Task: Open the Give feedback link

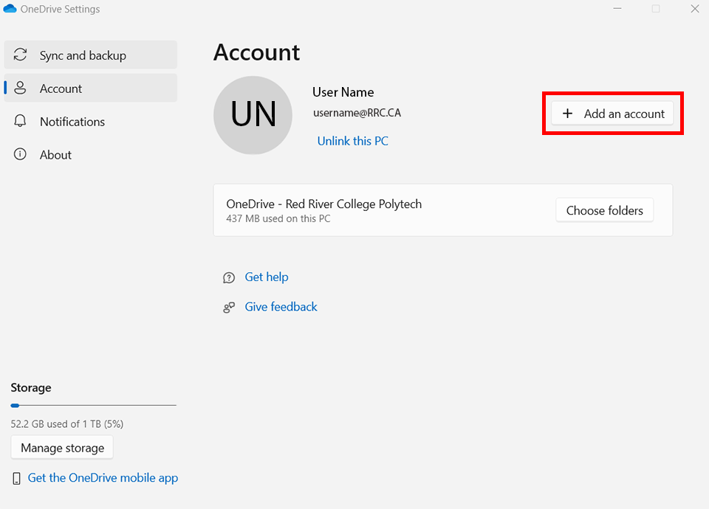Action: (281, 307)
